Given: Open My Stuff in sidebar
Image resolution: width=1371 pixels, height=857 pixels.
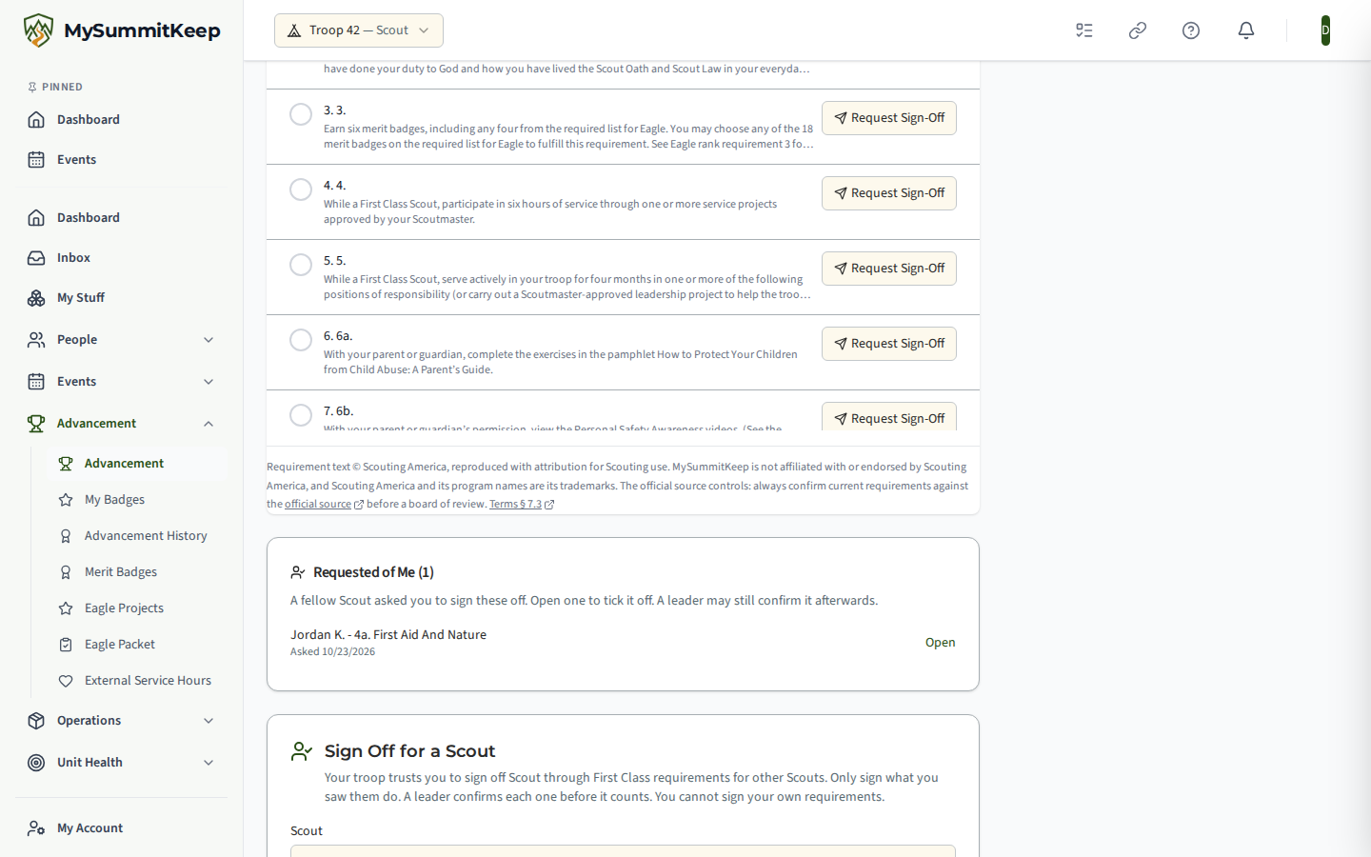Looking at the screenshot, I should (x=122, y=297).
